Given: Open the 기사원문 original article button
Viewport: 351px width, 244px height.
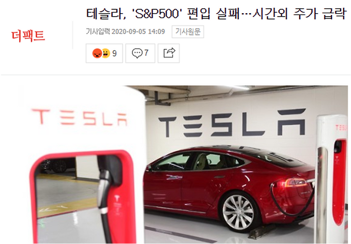Looking at the screenshot, I should (x=188, y=32).
